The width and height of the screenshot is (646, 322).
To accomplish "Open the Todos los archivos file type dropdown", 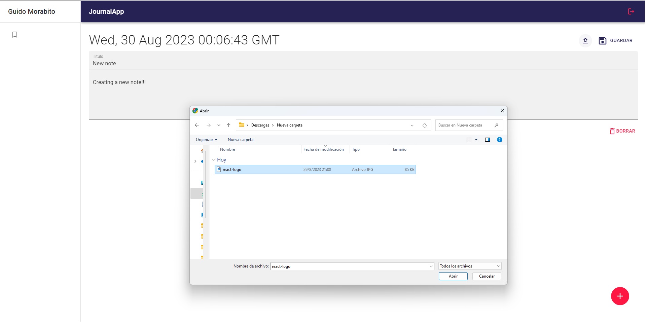I will click(x=469, y=266).
